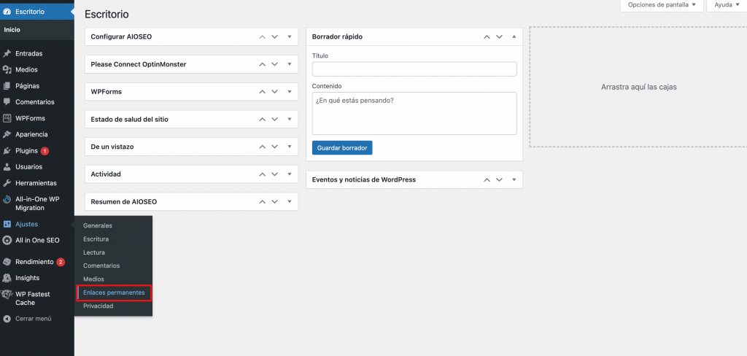
Task: Move WPForms box up
Action: tap(262, 91)
